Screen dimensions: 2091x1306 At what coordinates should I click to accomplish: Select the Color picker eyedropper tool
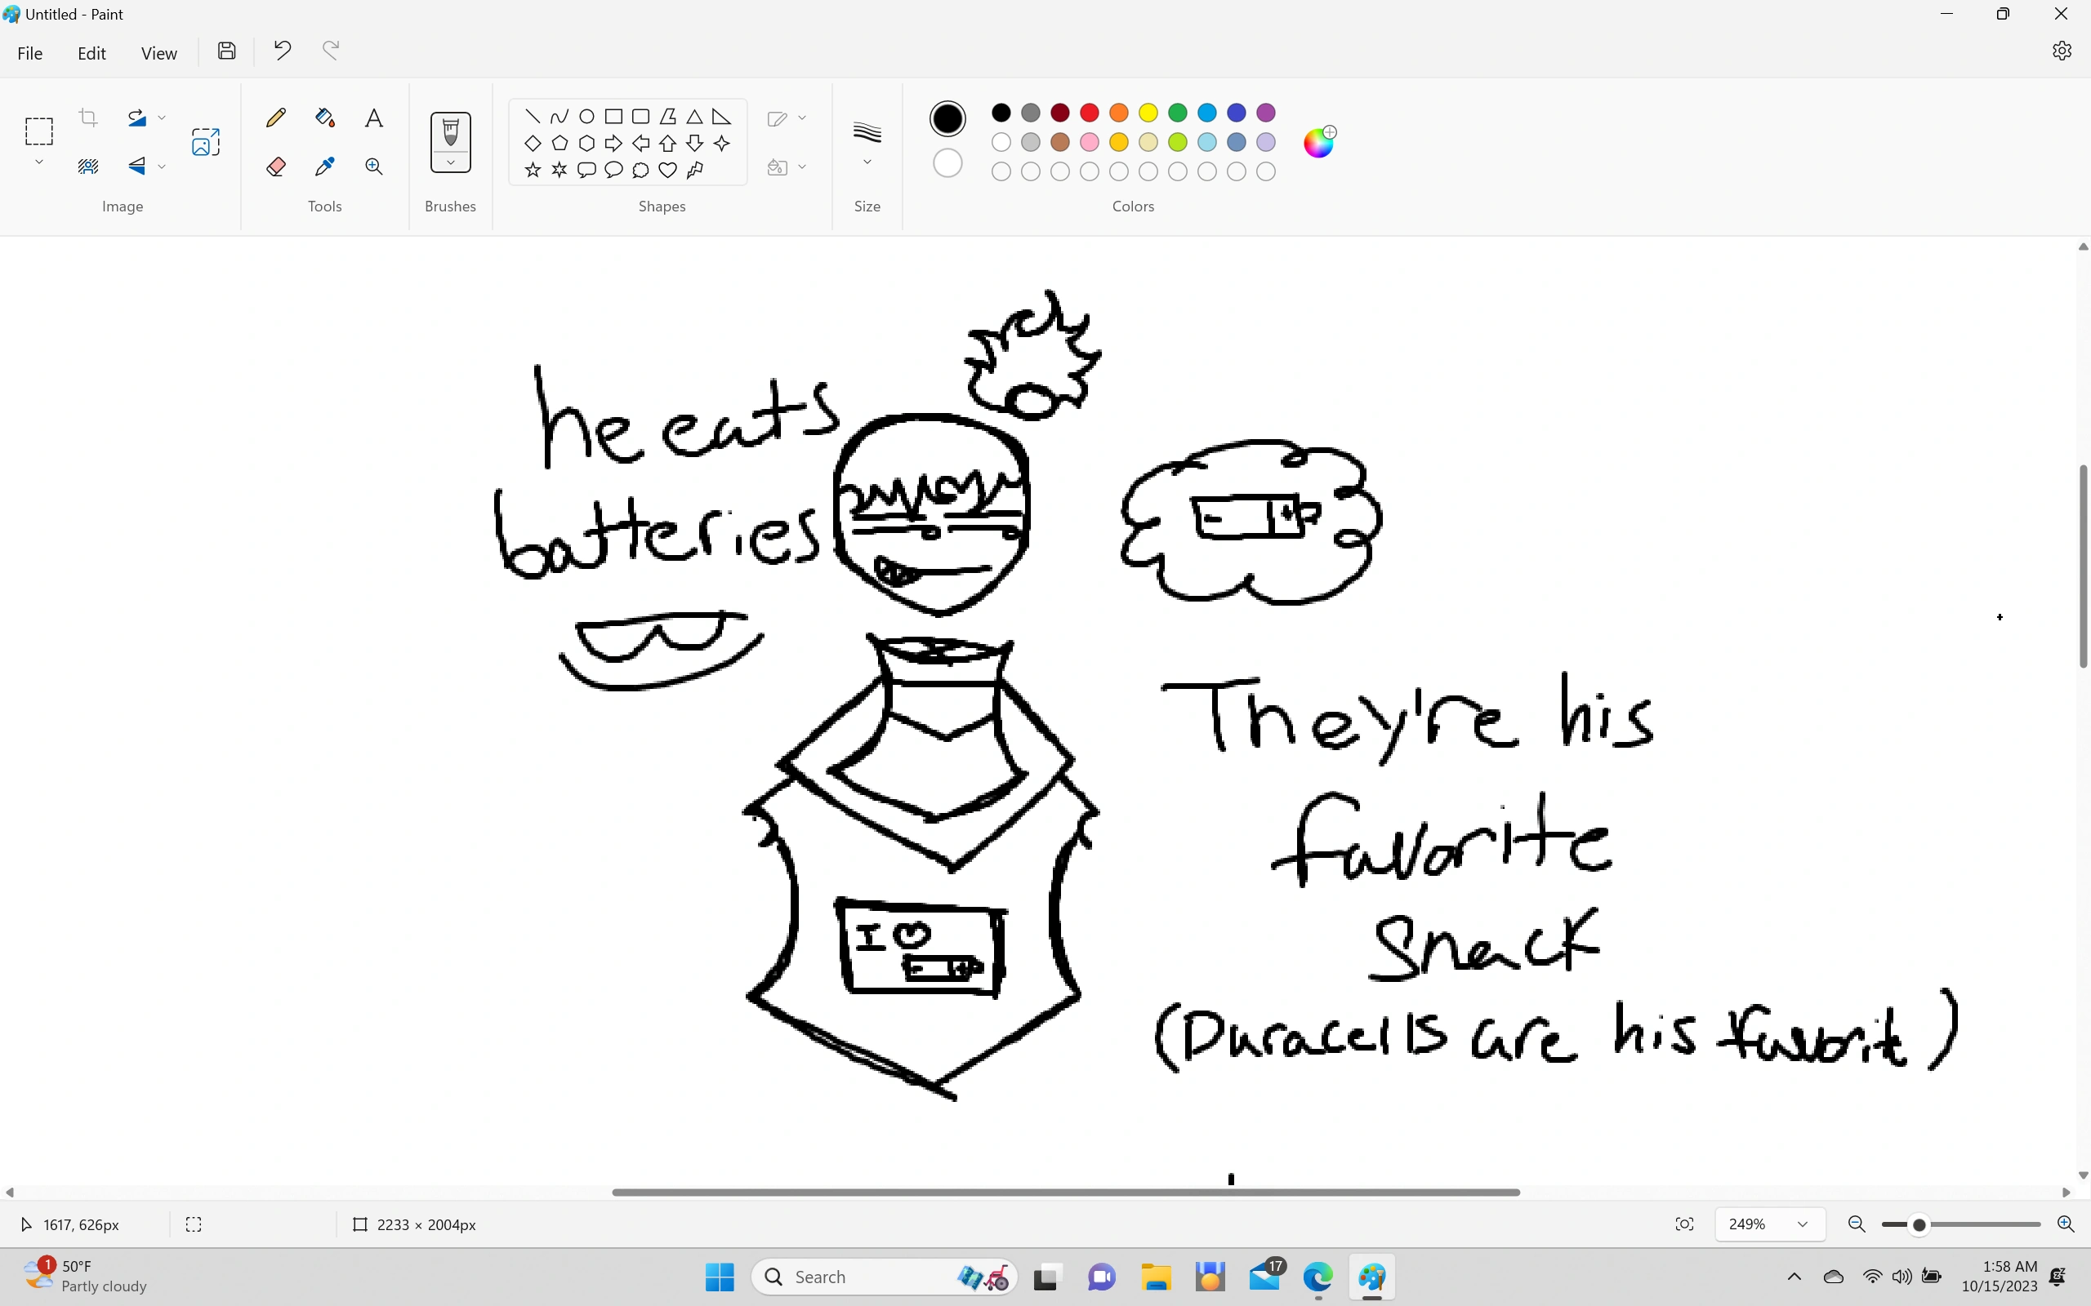325,166
